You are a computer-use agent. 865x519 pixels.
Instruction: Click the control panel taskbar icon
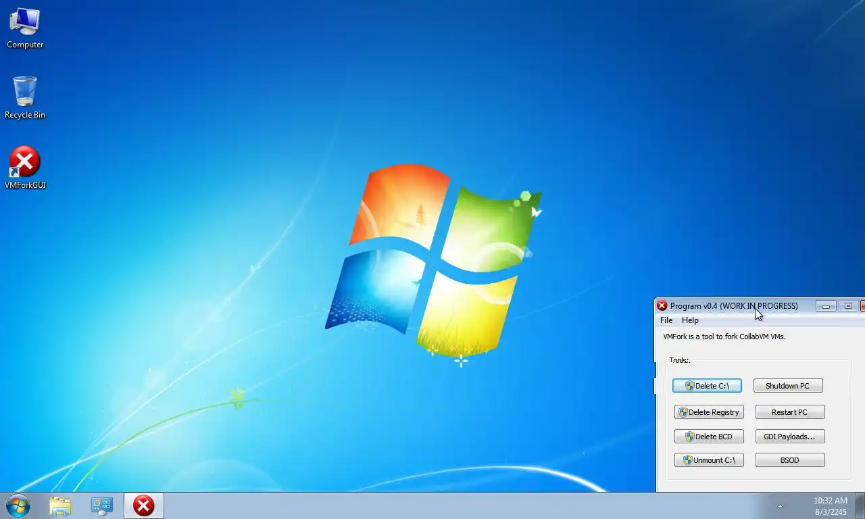click(102, 506)
